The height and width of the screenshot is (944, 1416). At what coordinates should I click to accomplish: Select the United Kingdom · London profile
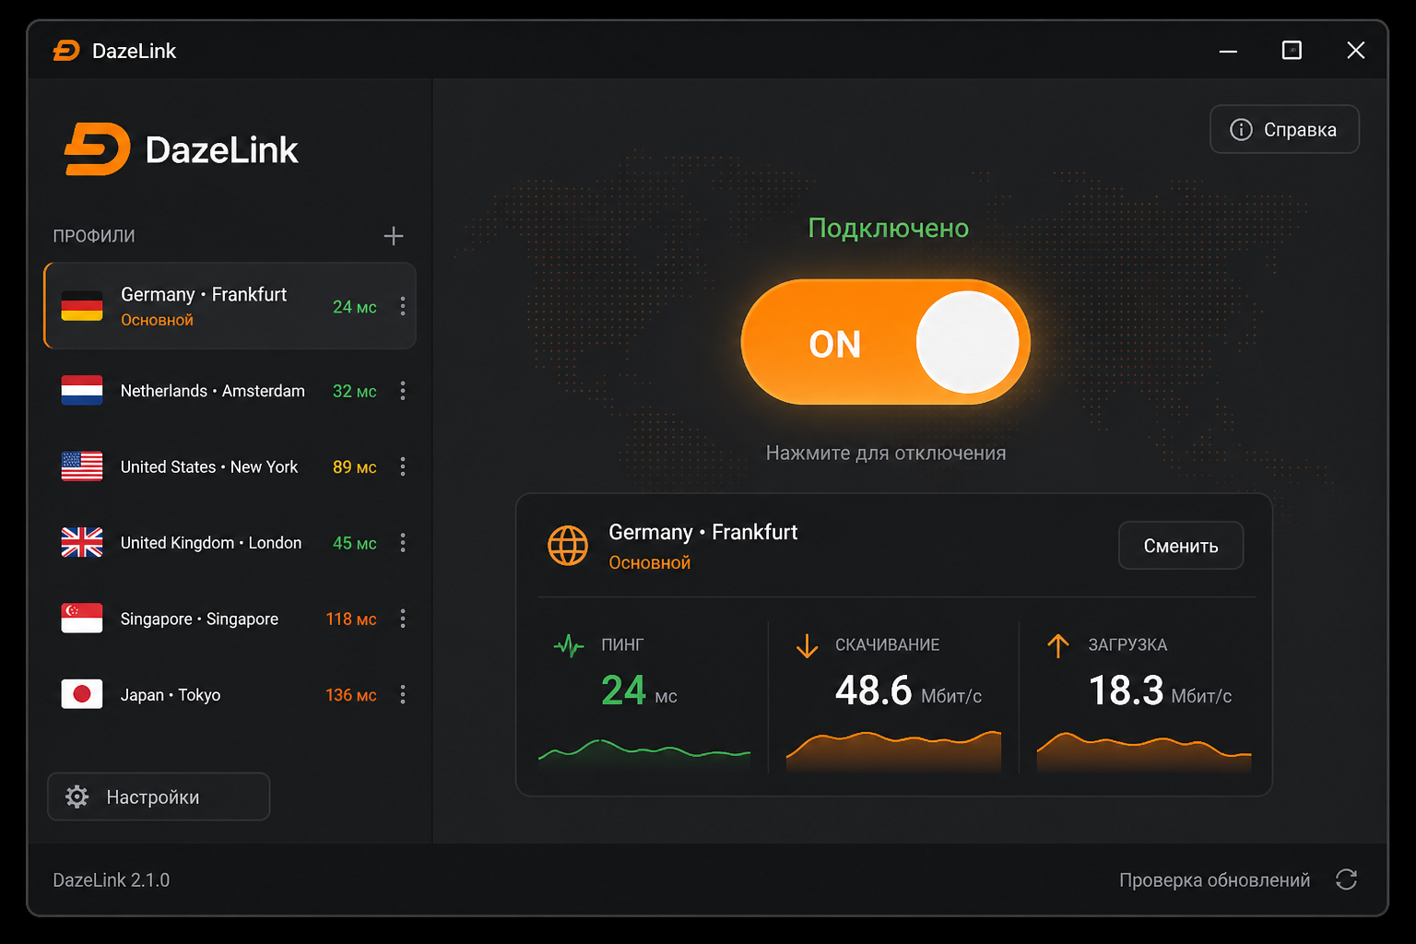coord(230,543)
